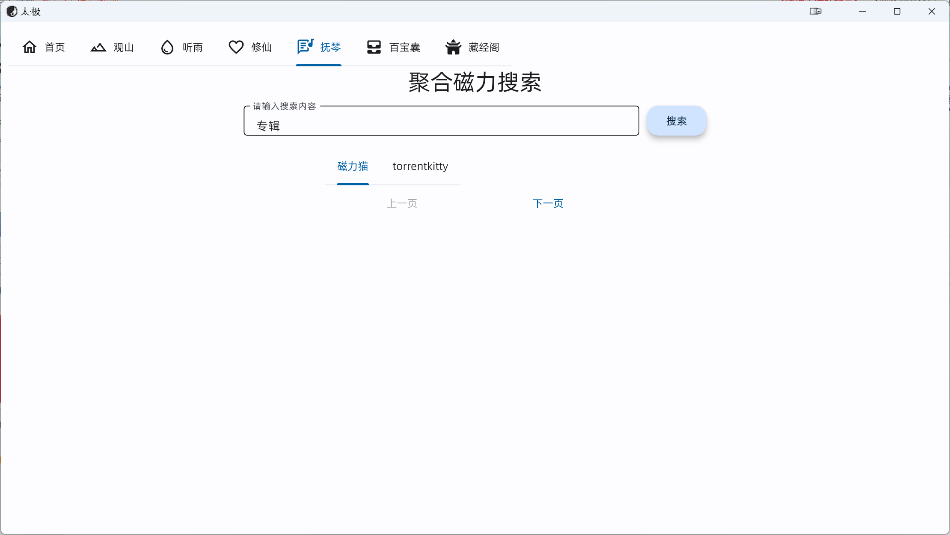Open the 藏经阁 tab label
The height and width of the screenshot is (535, 950).
coord(484,47)
